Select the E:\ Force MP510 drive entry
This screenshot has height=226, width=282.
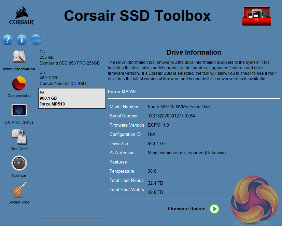click(x=72, y=98)
